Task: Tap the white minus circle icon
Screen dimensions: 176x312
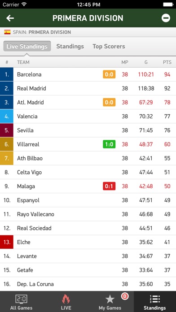Action: (166, 18)
